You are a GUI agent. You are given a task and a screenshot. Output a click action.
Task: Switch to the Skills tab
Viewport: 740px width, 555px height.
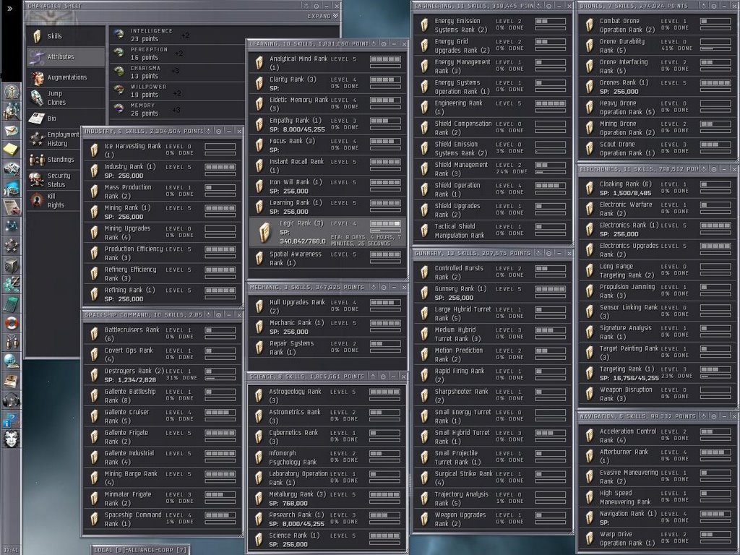[x=66, y=36]
